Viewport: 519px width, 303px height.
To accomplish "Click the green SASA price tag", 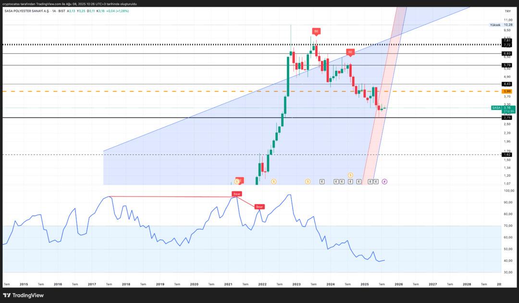I will point(503,110).
